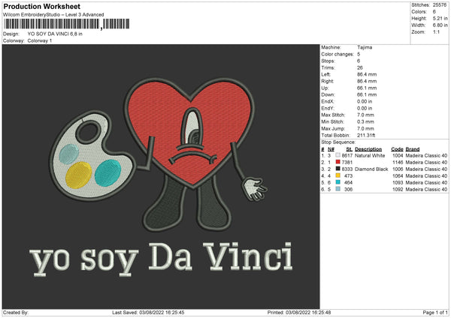Click the Zoom value 1:1
451x318 pixels.
point(436,31)
